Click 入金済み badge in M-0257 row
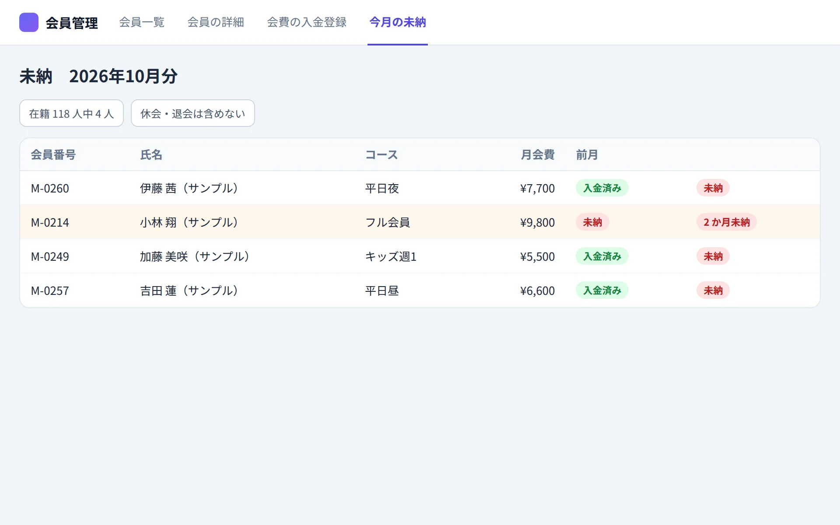The width and height of the screenshot is (840, 525). 602,290
